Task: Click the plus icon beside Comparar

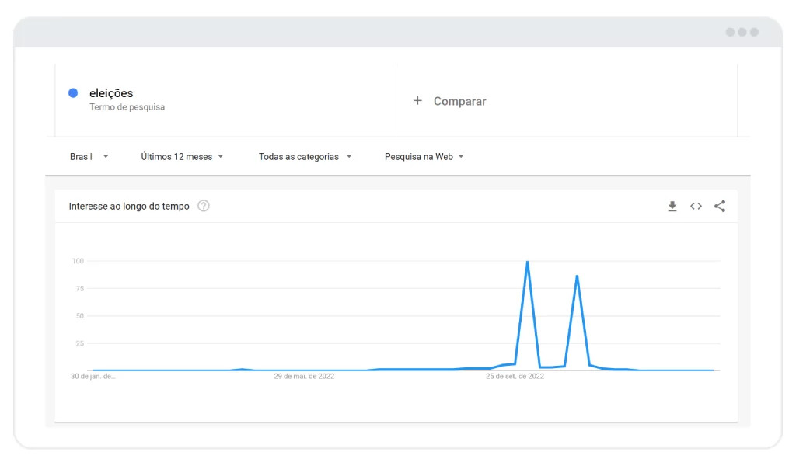Action: [x=417, y=101]
